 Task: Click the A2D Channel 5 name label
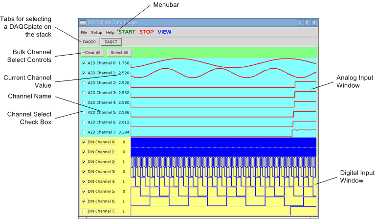pyautogui.click(x=102, y=113)
